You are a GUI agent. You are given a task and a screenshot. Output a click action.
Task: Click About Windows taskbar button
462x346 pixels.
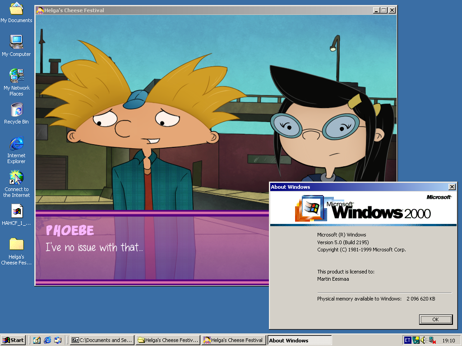(300, 341)
